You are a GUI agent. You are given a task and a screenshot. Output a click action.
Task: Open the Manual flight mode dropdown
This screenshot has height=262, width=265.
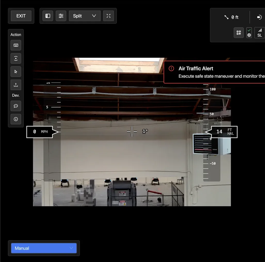[x=44, y=248]
